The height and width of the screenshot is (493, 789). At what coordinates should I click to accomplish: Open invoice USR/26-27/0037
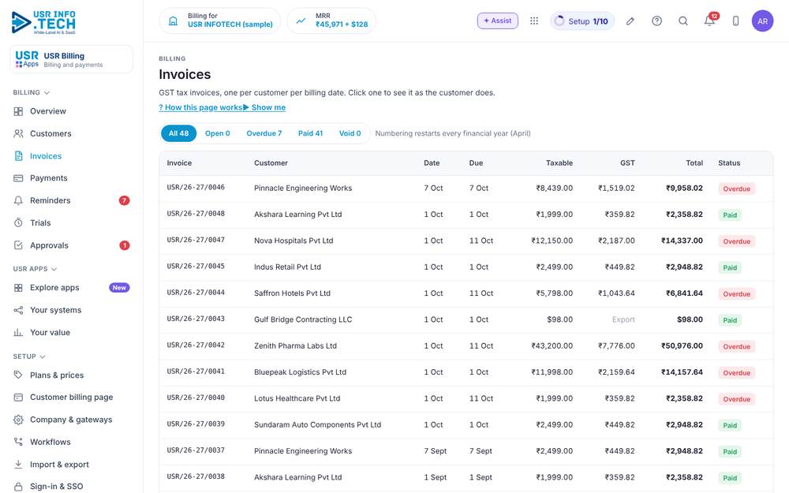pyautogui.click(x=196, y=450)
